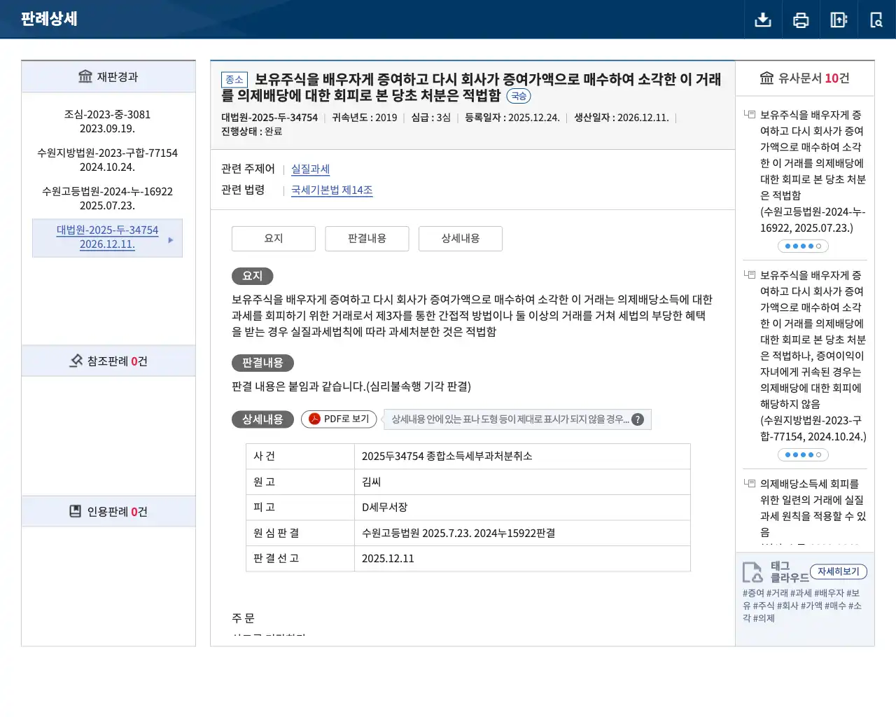
Task: Click the courthouse icon beside 재판경과
Action: [x=85, y=76]
